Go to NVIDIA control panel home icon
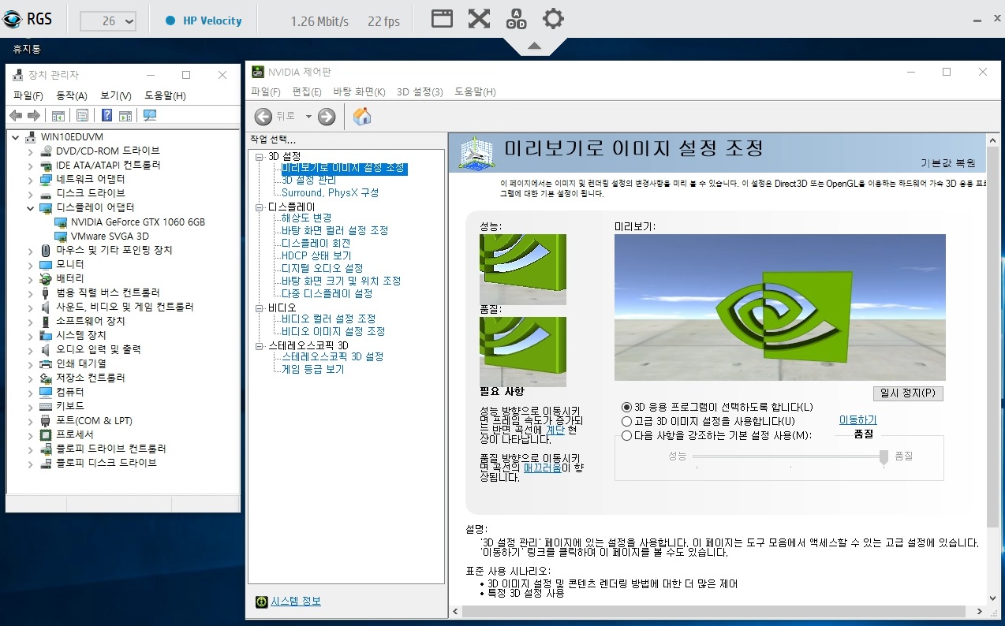This screenshot has height=626, width=1005. coord(362,117)
